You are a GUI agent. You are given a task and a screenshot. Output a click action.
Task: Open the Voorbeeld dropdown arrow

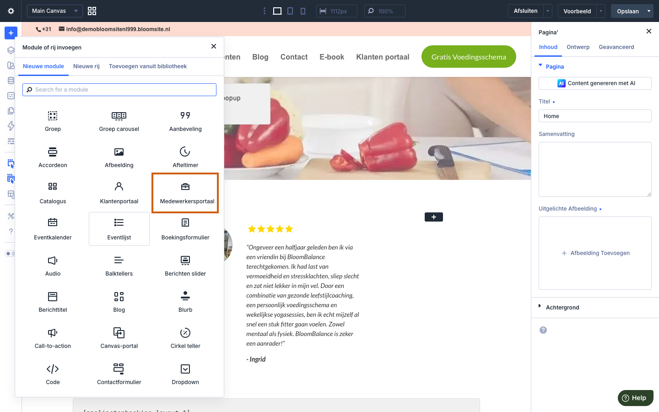click(x=601, y=11)
